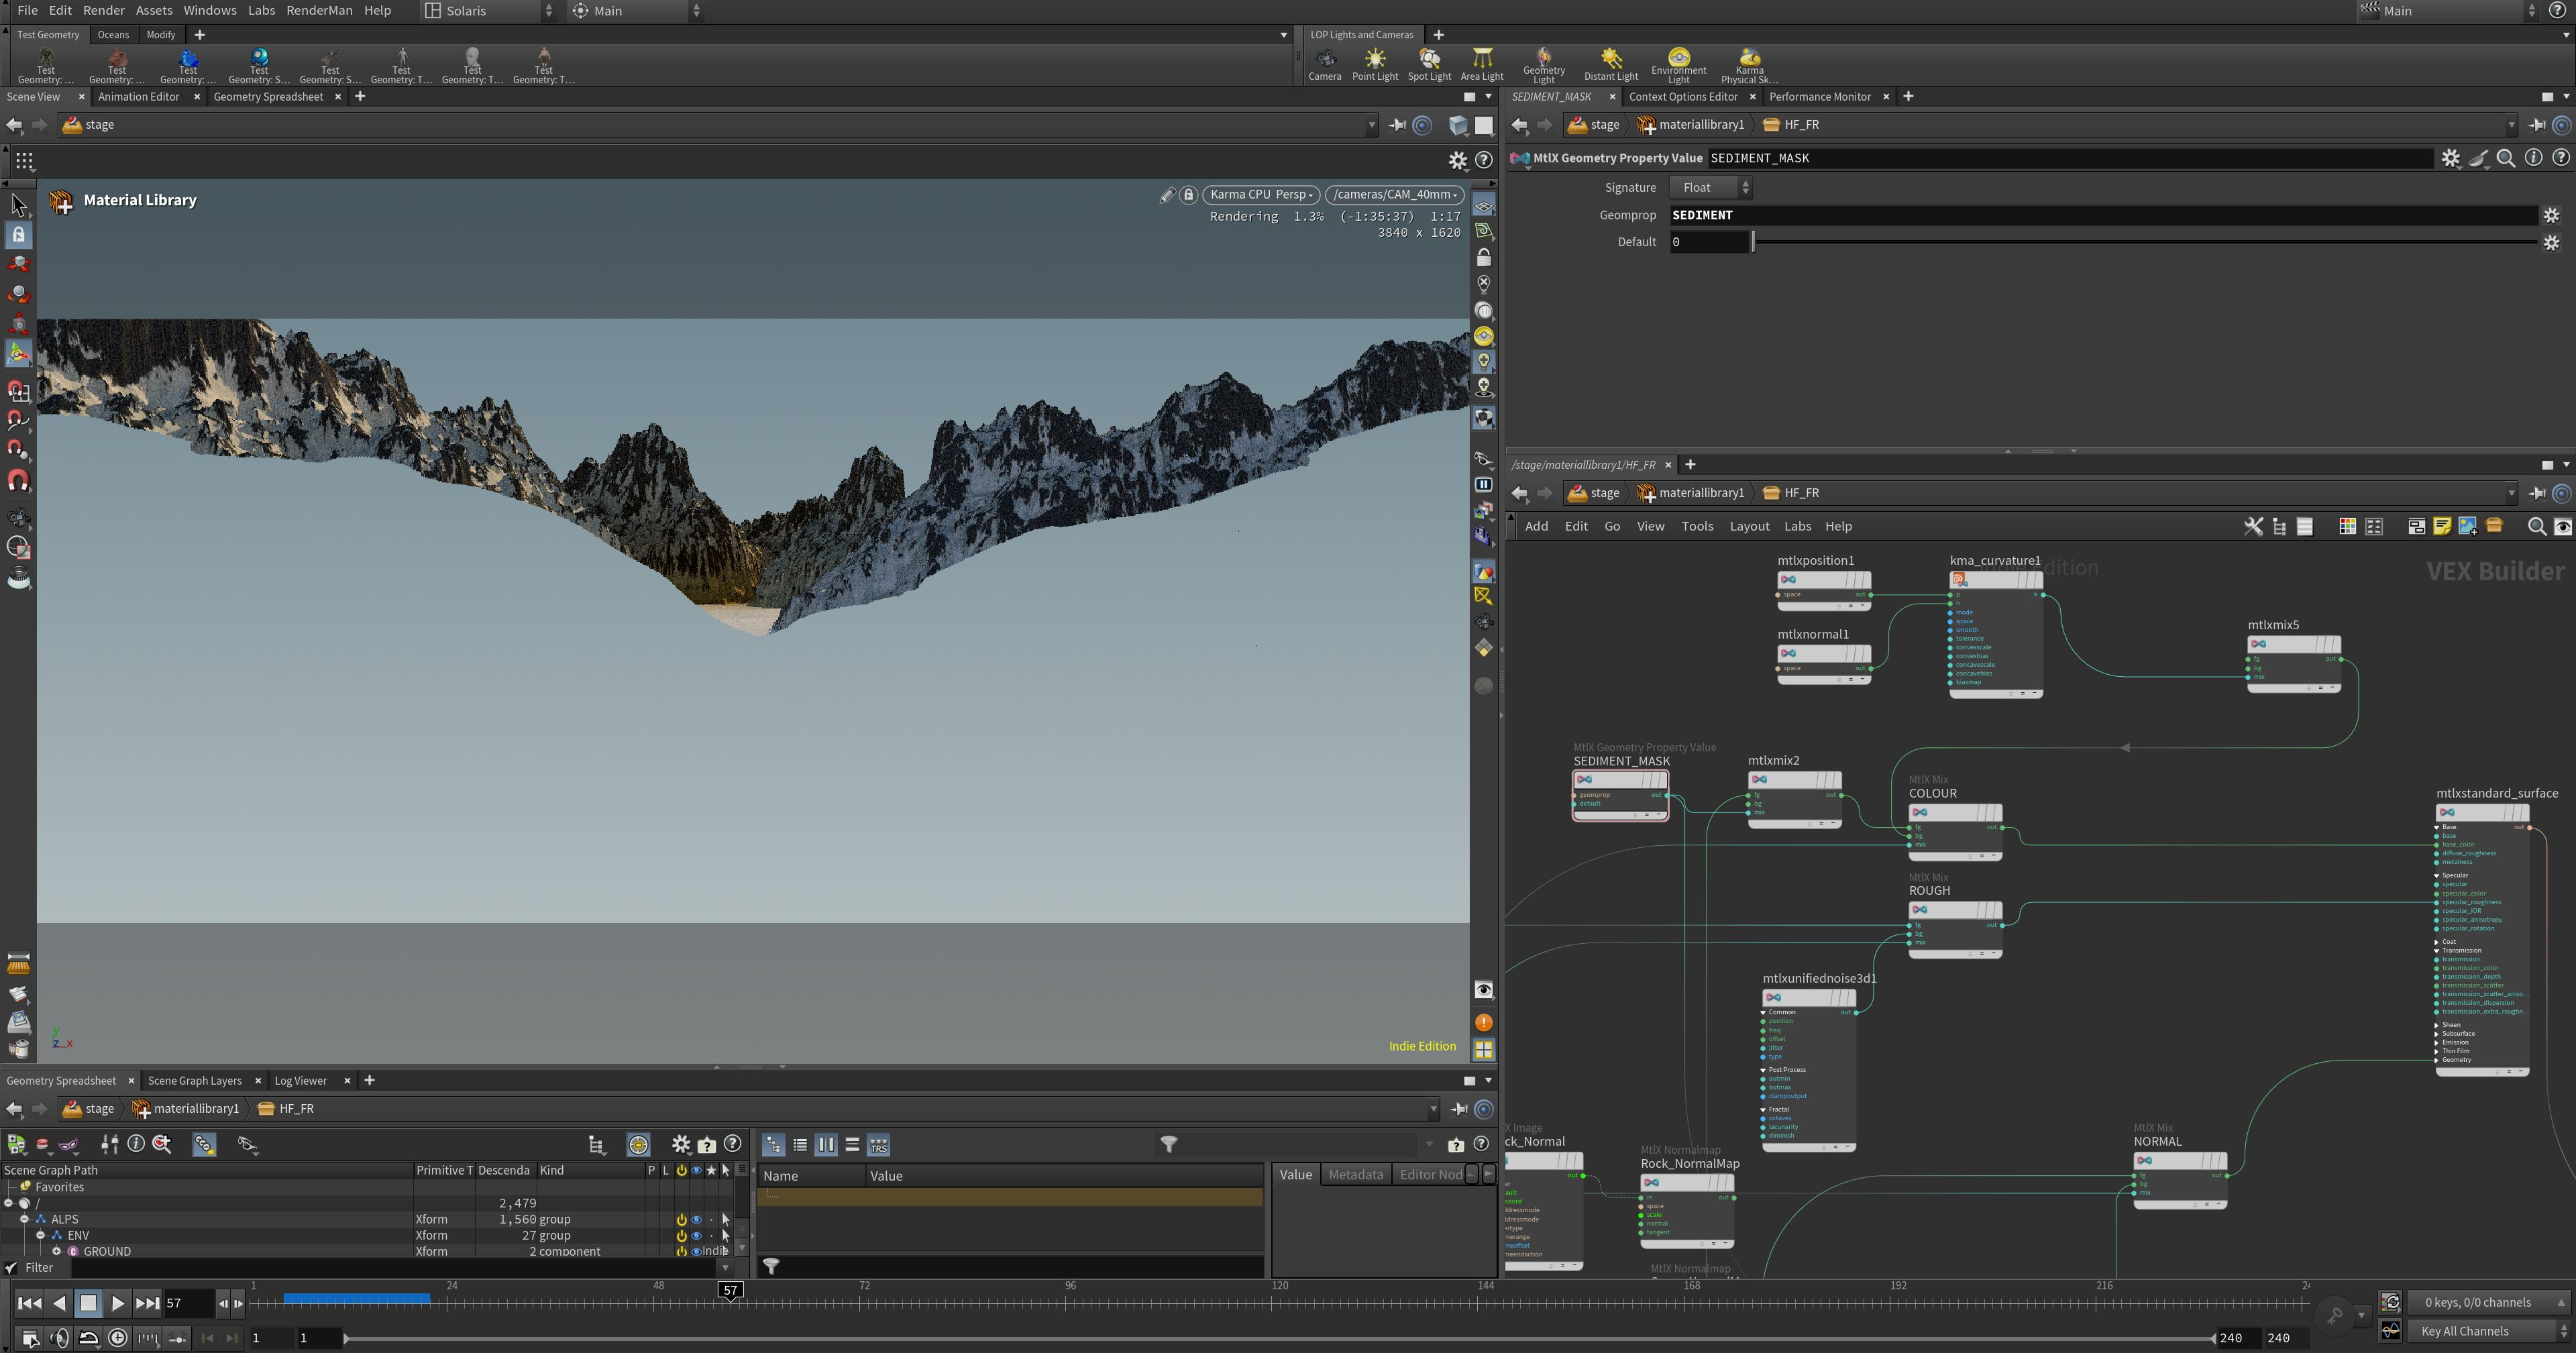The width and height of the screenshot is (2576, 1353).
Task: Click the Point Light shelf tool
Action: point(1374,63)
